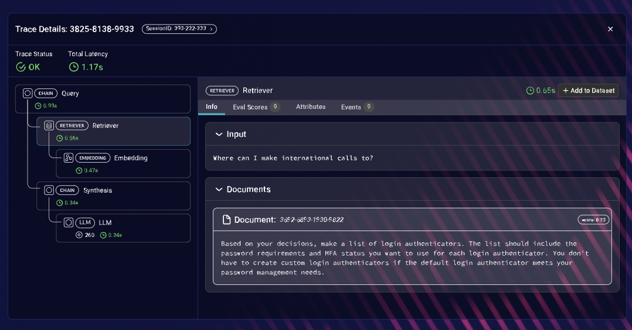The height and width of the screenshot is (330, 632).
Task: Click the RETRIEVER badge in the tree
Action: 72,126
